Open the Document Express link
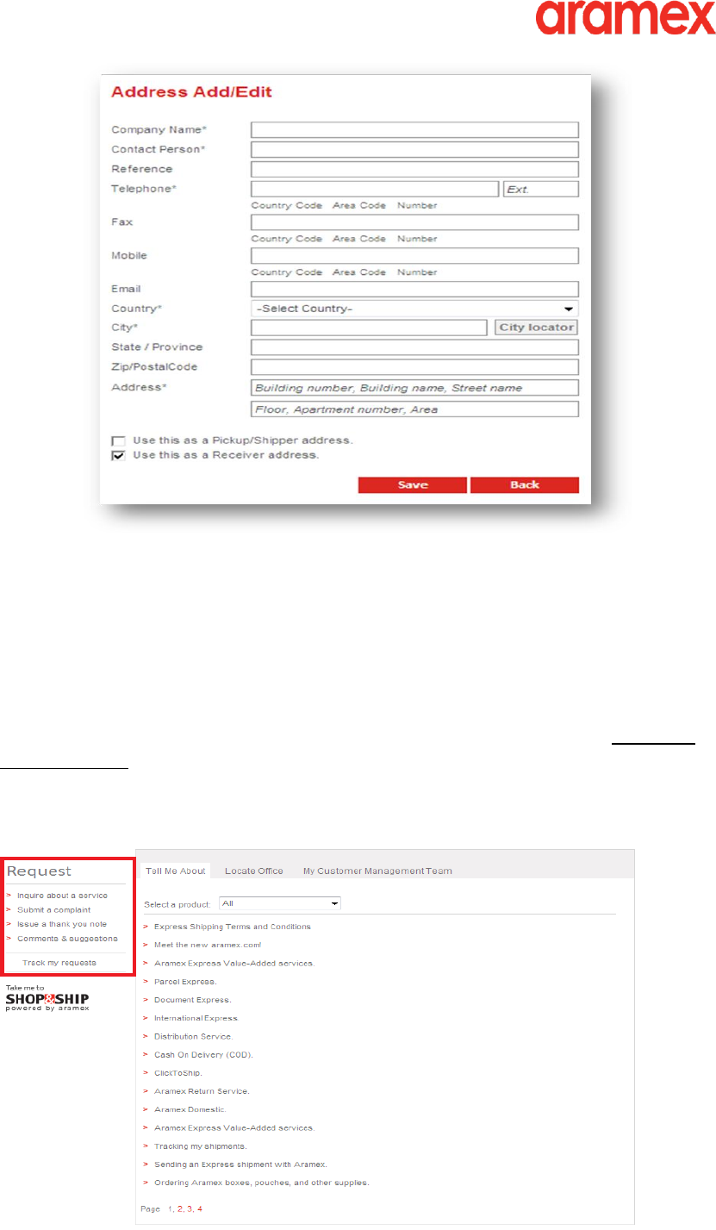Image resolution: width=716 pixels, height=1230 pixels. pos(193,1000)
